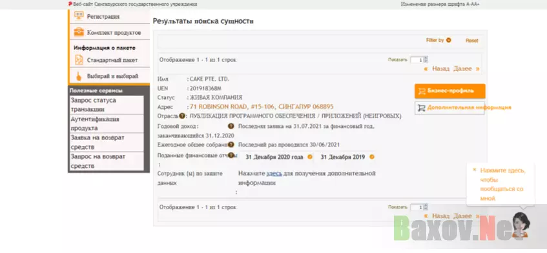The width and height of the screenshot is (547, 253).
Task: Close the chat popup with the x
Action: (474, 170)
